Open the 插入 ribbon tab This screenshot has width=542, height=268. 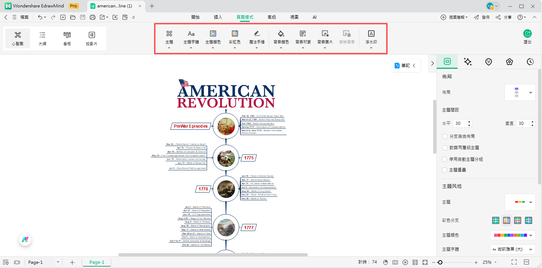point(218,17)
